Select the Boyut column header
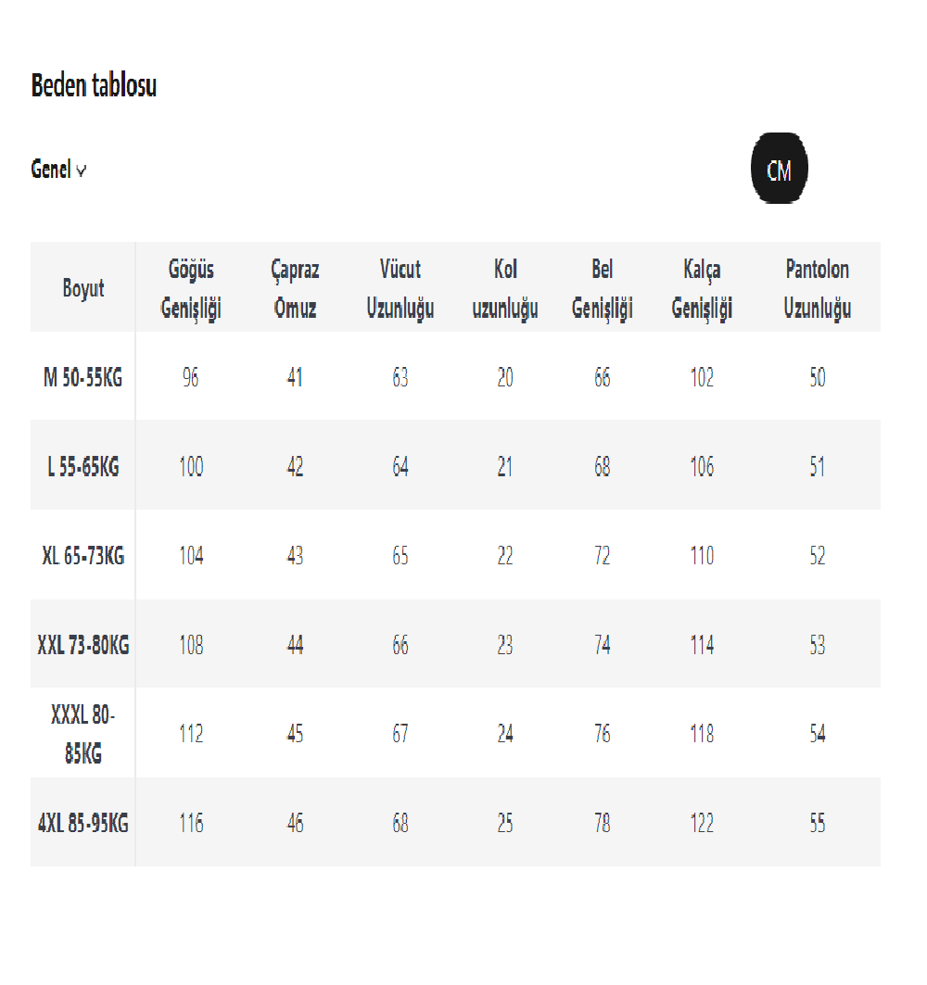The width and height of the screenshot is (927, 985). [x=83, y=288]
